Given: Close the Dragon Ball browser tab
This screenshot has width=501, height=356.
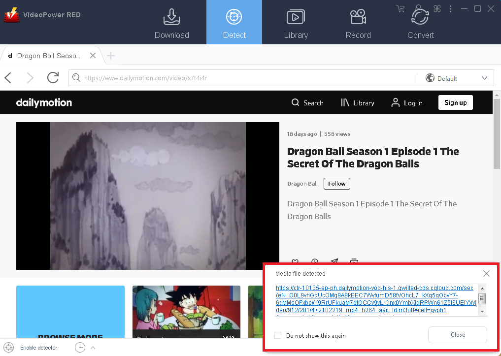Looking at the screenshot, I should click(93, 56).
